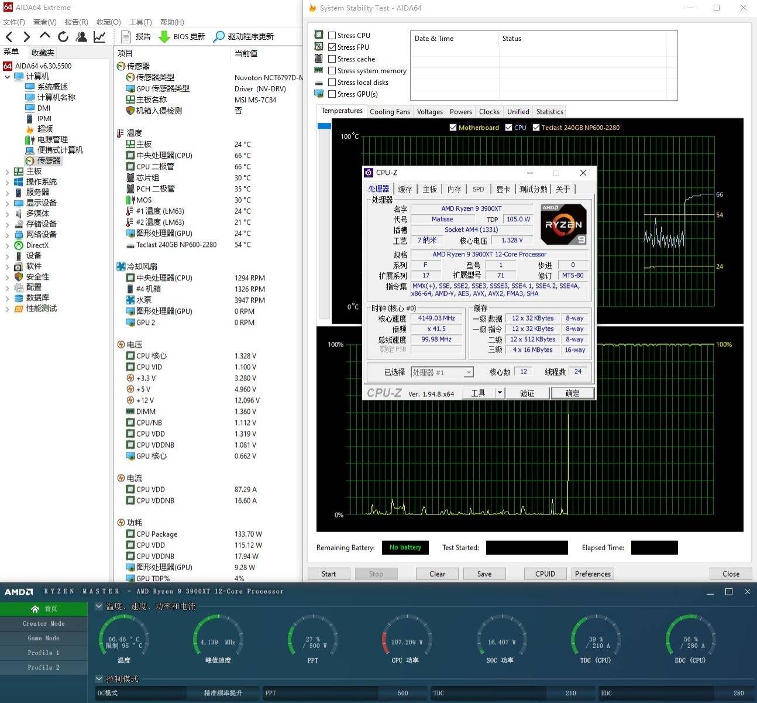
Task: Switch to the Voltages tab
Action: [x=429, y=111]
